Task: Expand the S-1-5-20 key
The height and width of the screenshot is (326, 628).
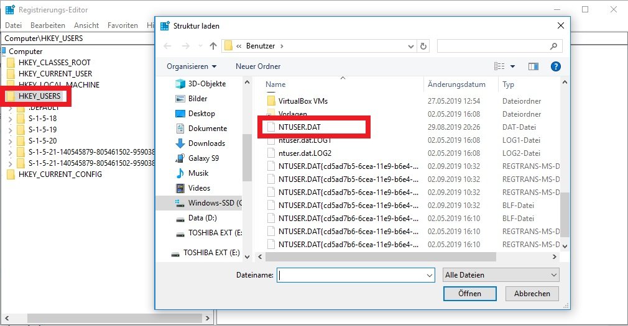Action: point(11,142)
